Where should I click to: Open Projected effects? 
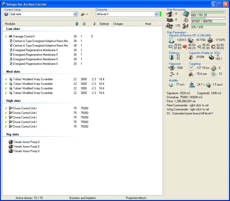(x=136, y=198)
